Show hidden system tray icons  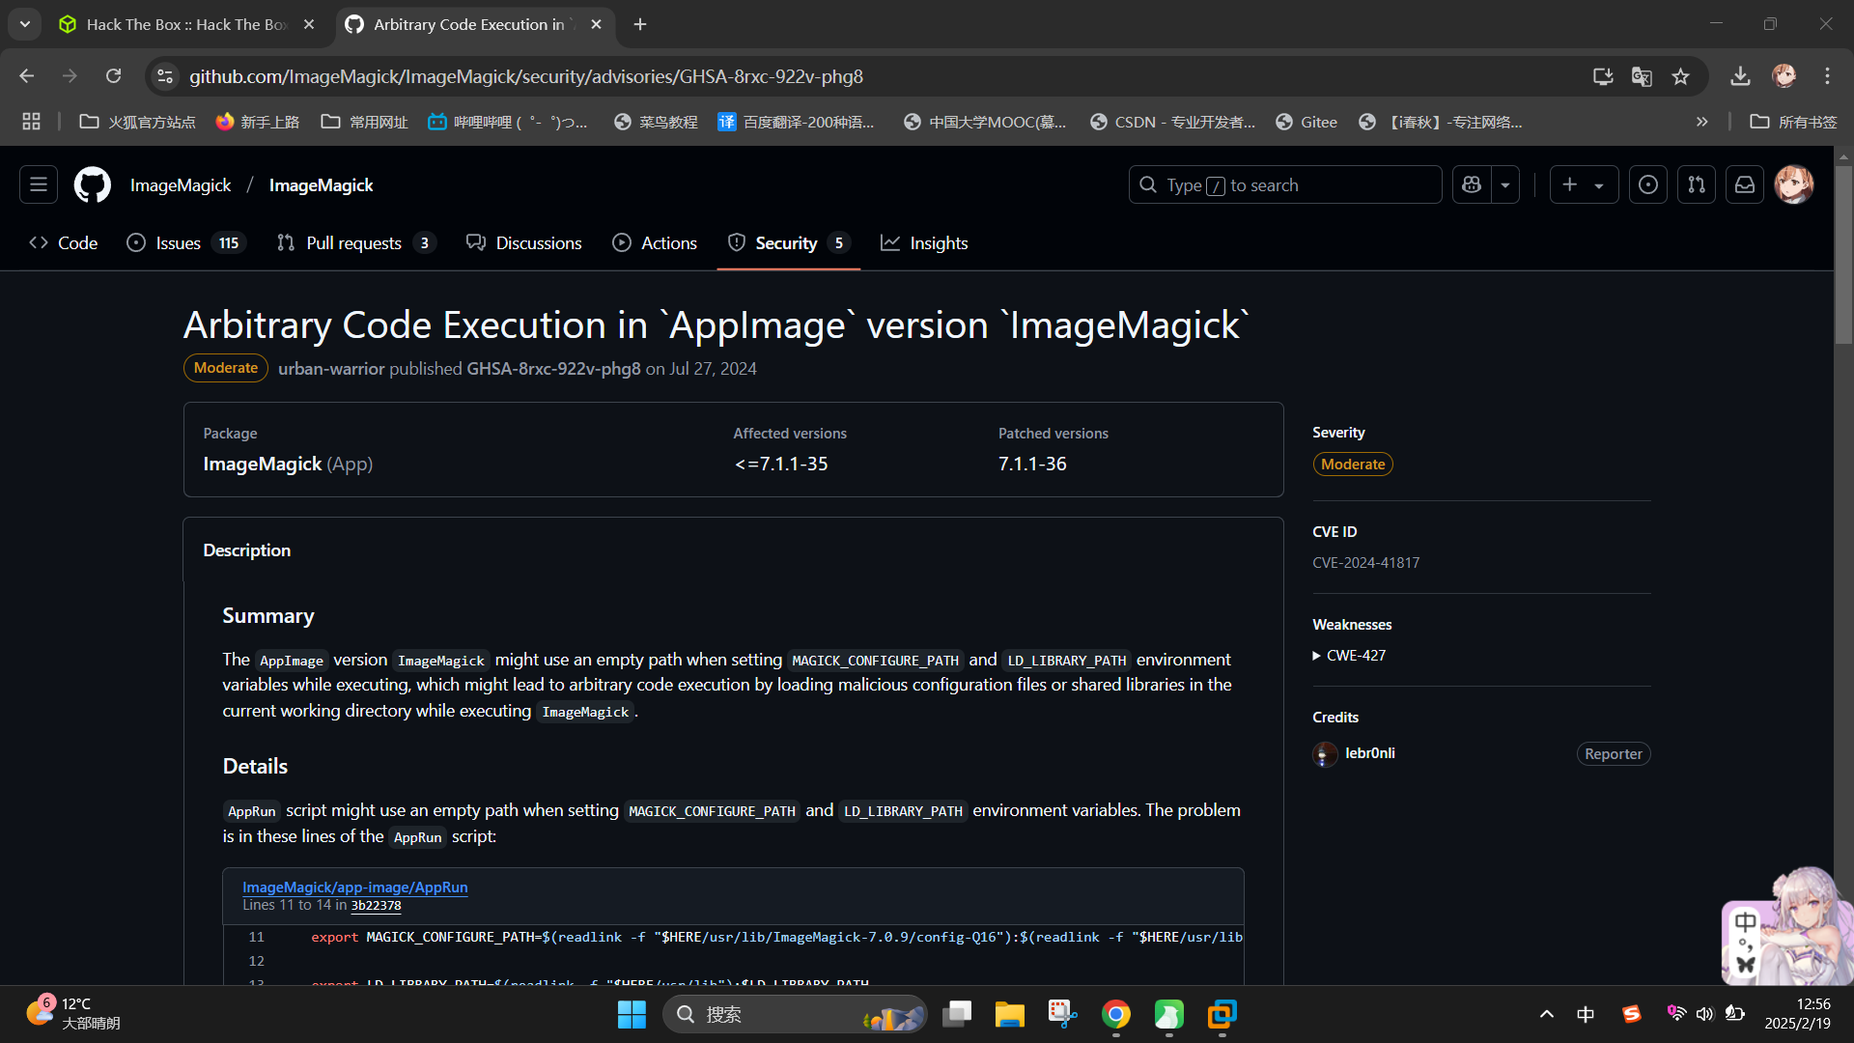(1547, 1014)
